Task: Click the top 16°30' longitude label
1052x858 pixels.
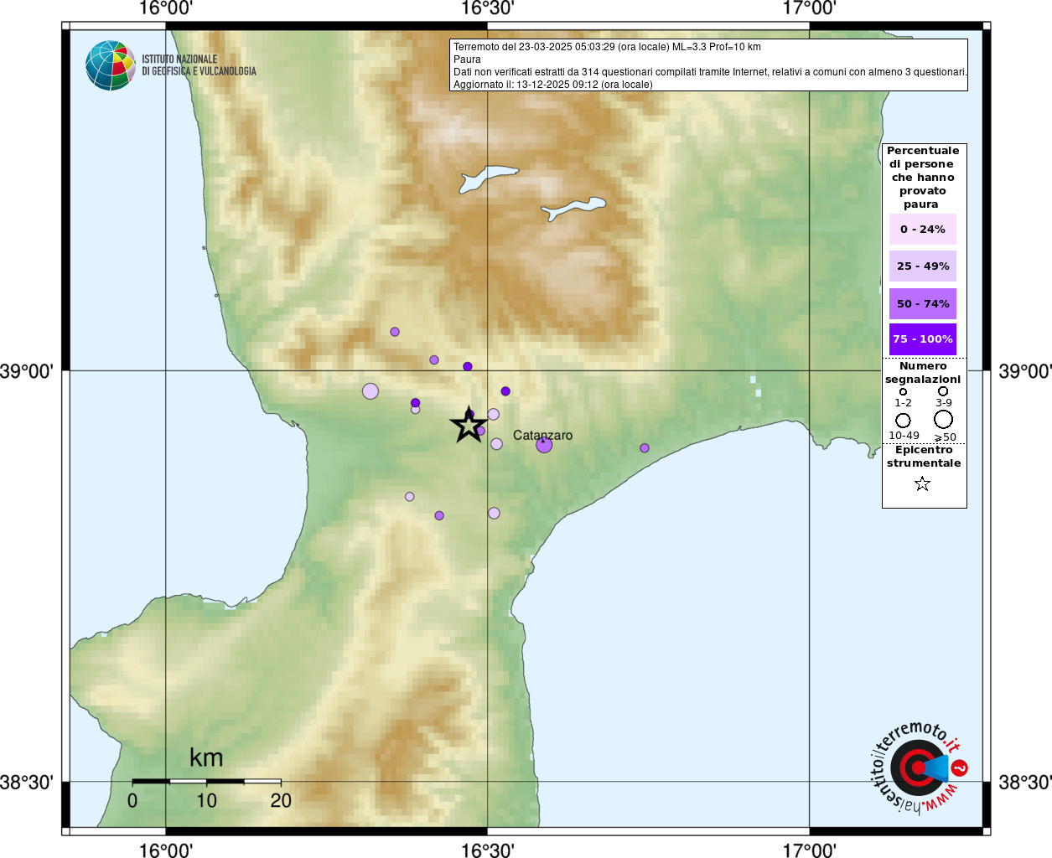Action: (x=488, y=8)
